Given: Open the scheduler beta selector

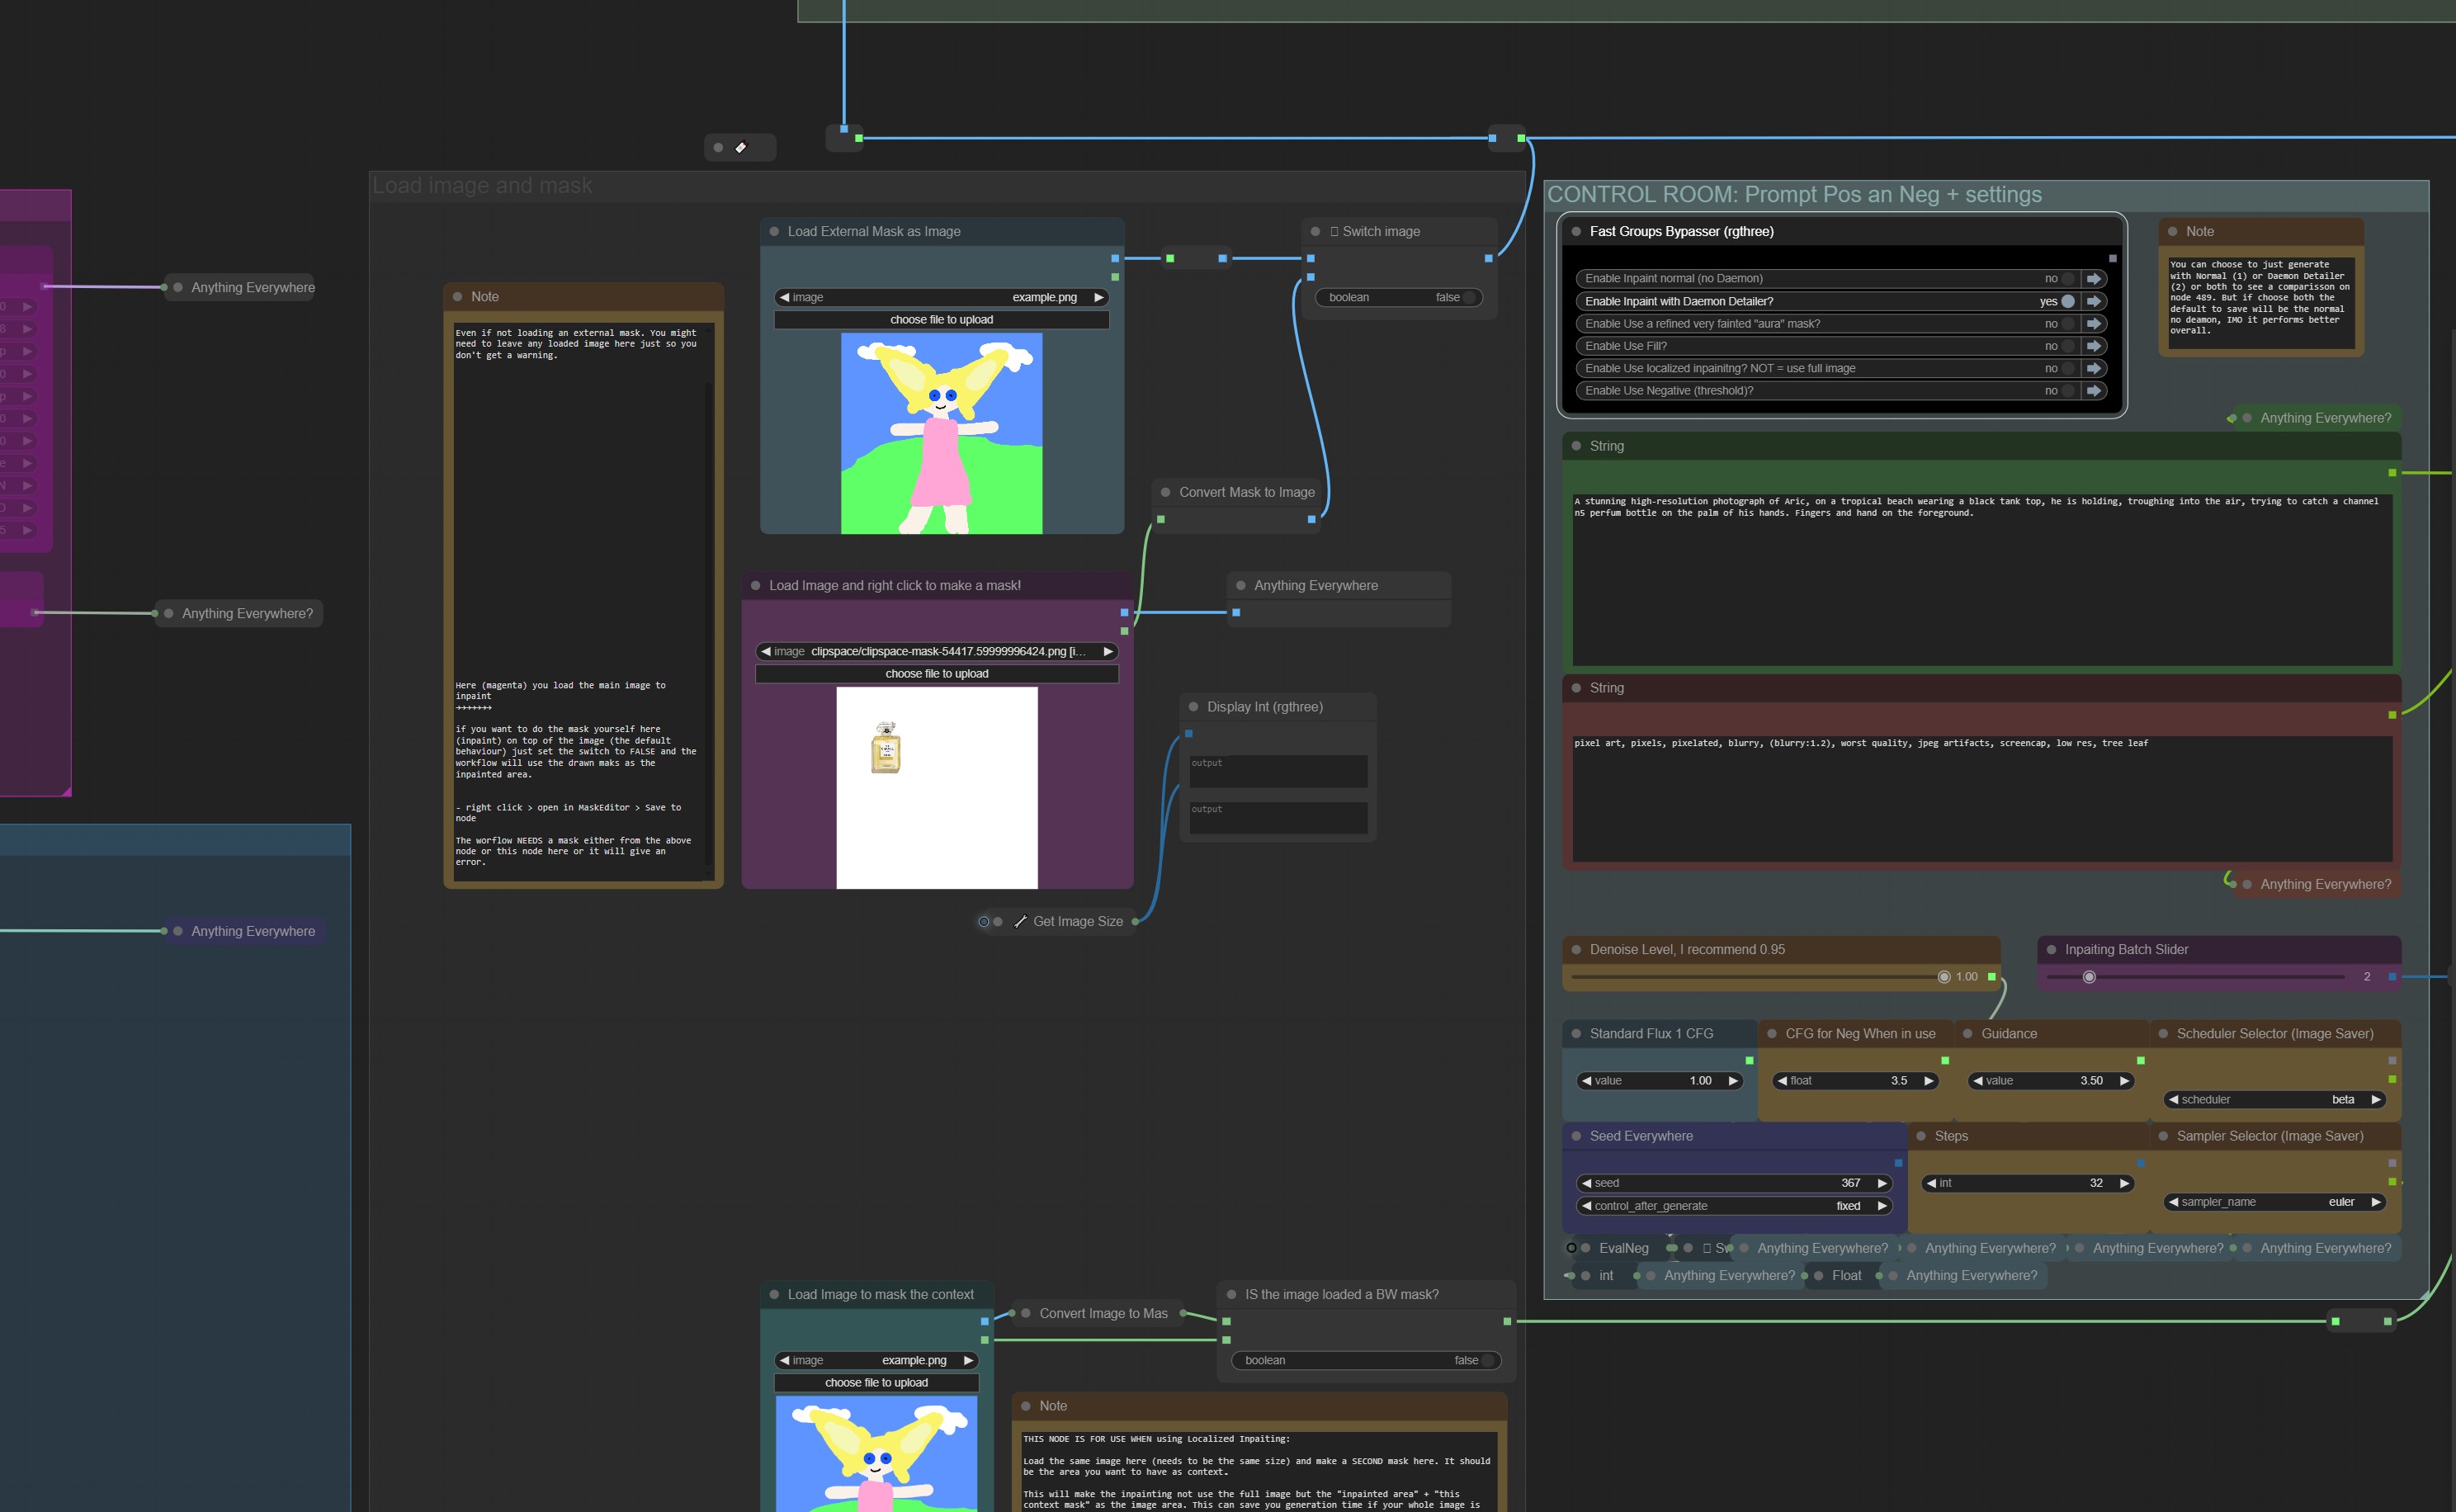Looking at the screenshot, I should (2275, 1099).
